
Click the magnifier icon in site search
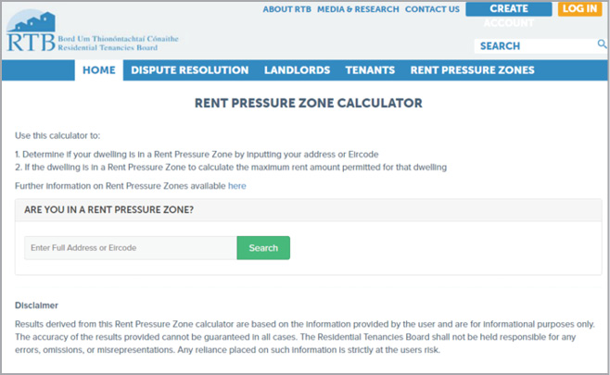[602, 44]
